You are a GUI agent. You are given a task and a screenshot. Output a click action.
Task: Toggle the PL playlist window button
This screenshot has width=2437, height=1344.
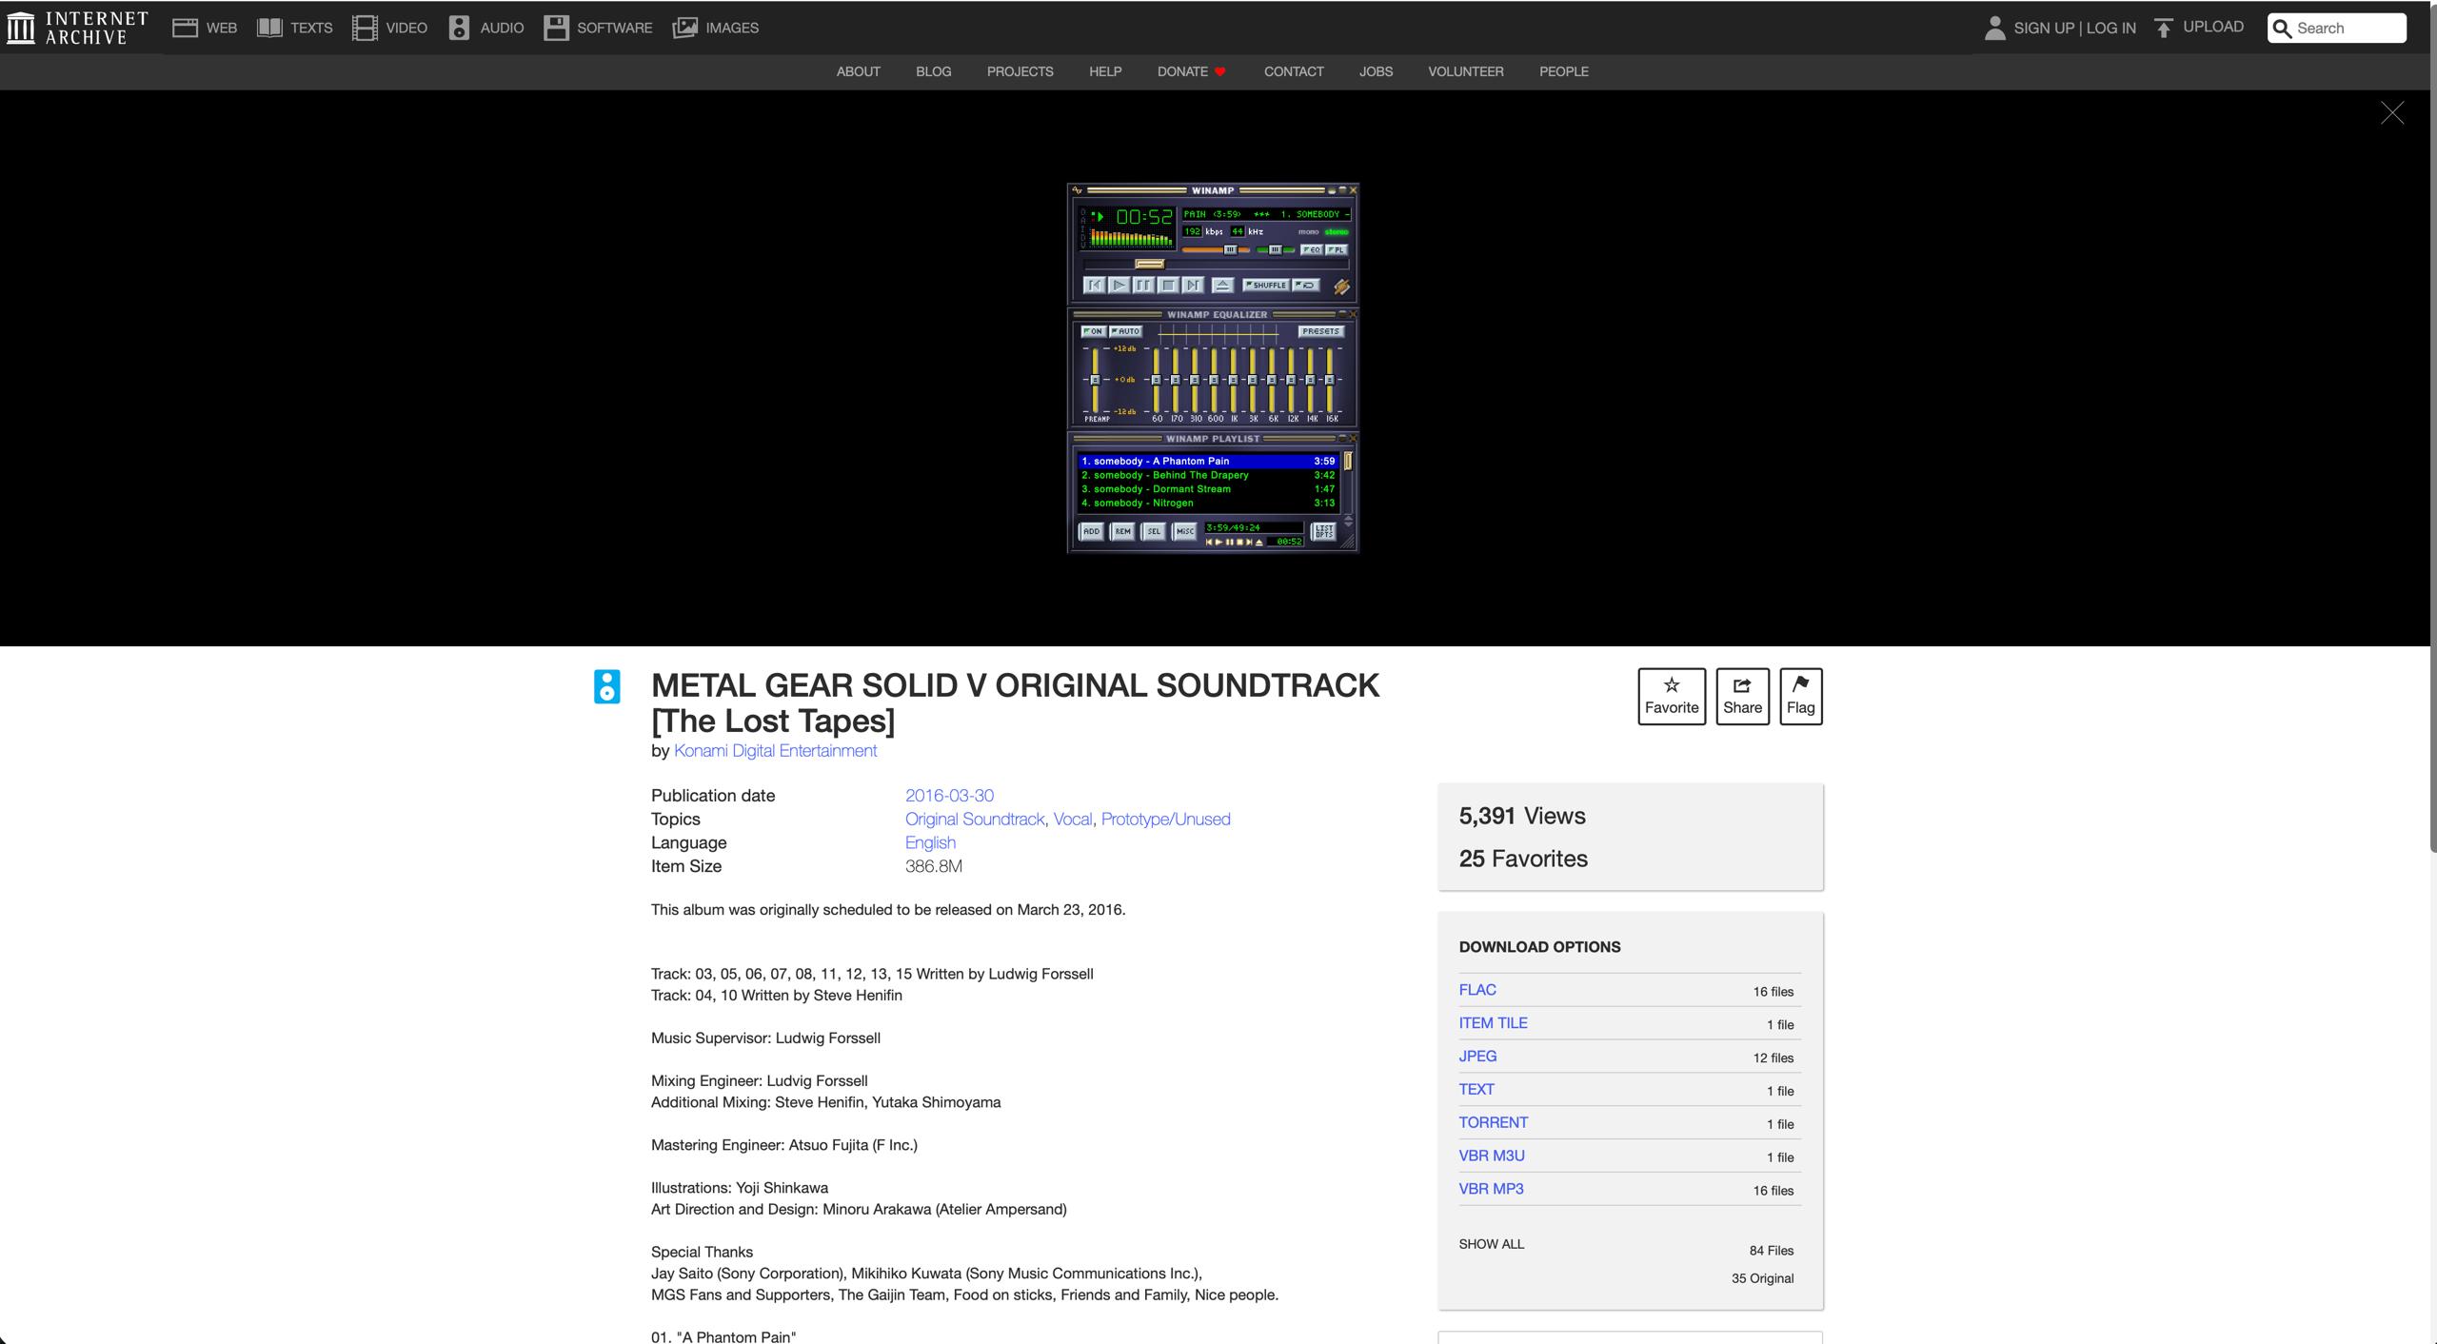(x=1337, y=250)
